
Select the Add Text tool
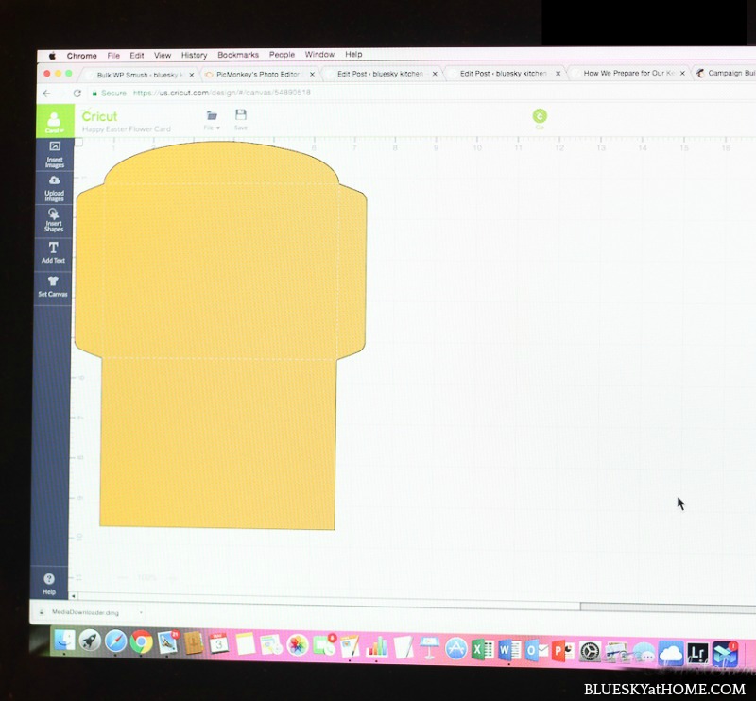click(53, 252)
